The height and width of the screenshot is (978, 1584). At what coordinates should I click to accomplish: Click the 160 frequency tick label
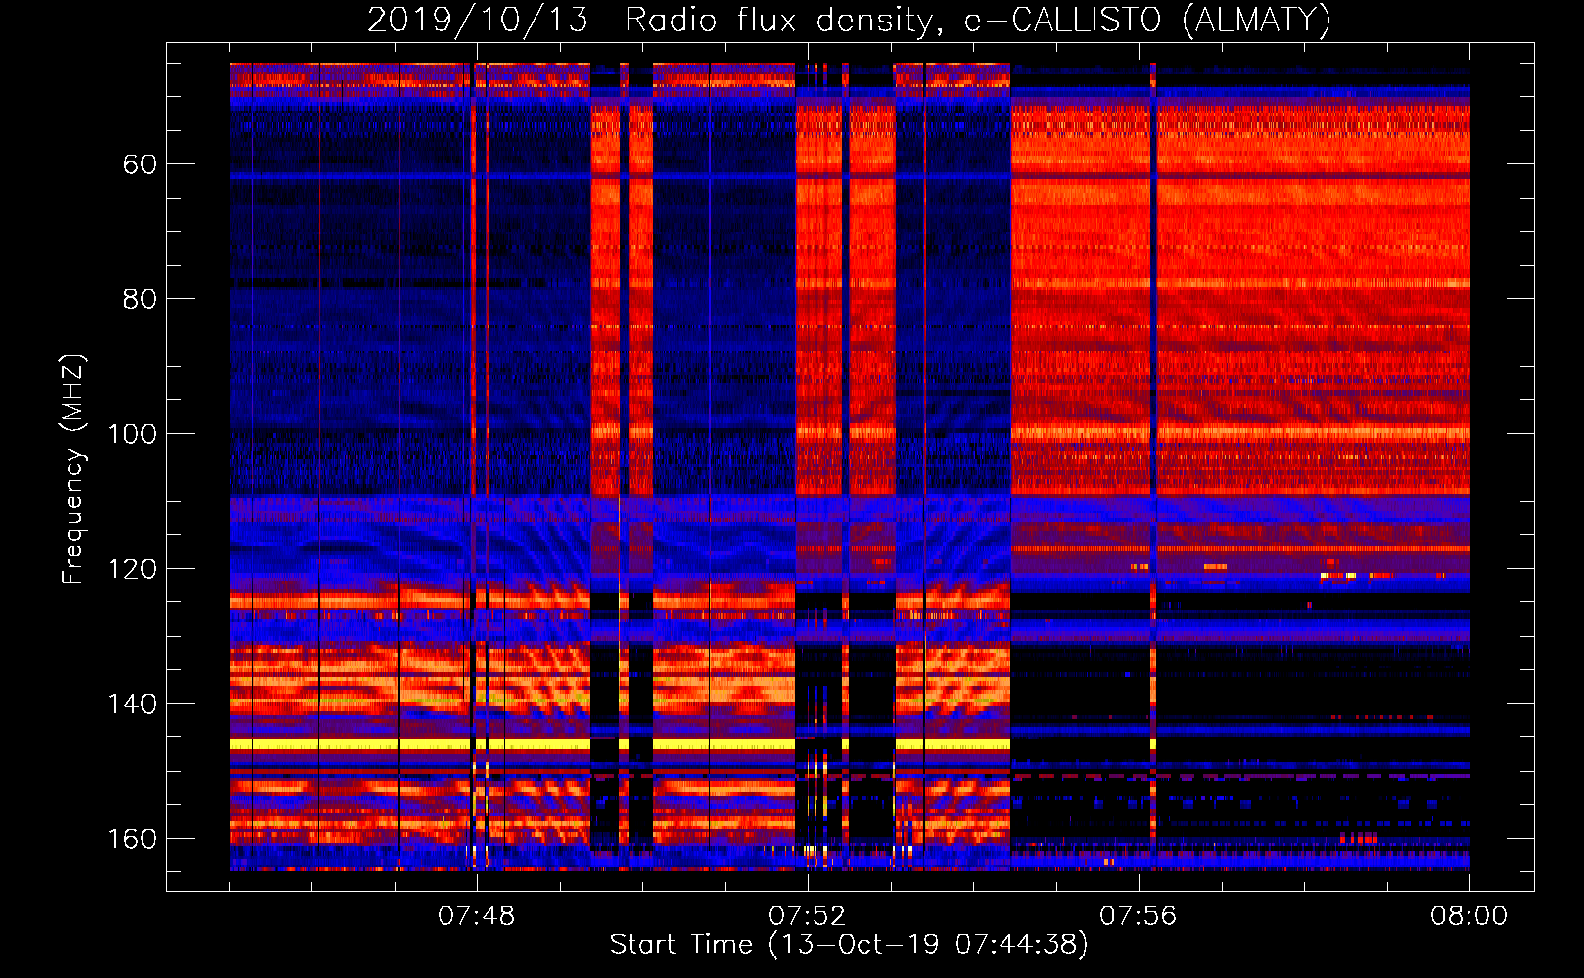pos(131,839)
